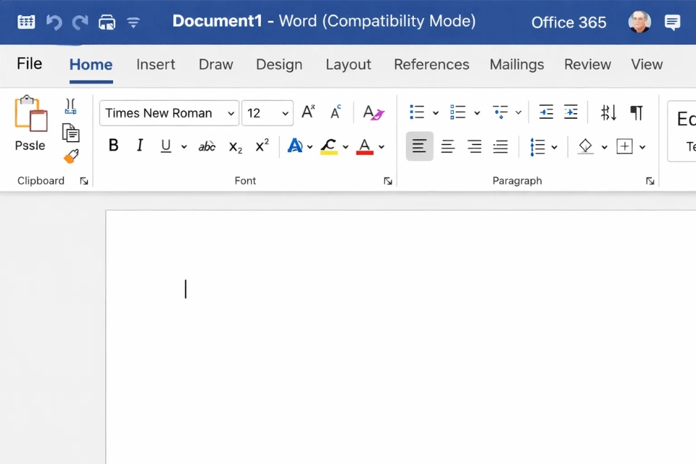The image size is (696, 464).
Task: Toggle bold formatting
Action: (113, 145)
